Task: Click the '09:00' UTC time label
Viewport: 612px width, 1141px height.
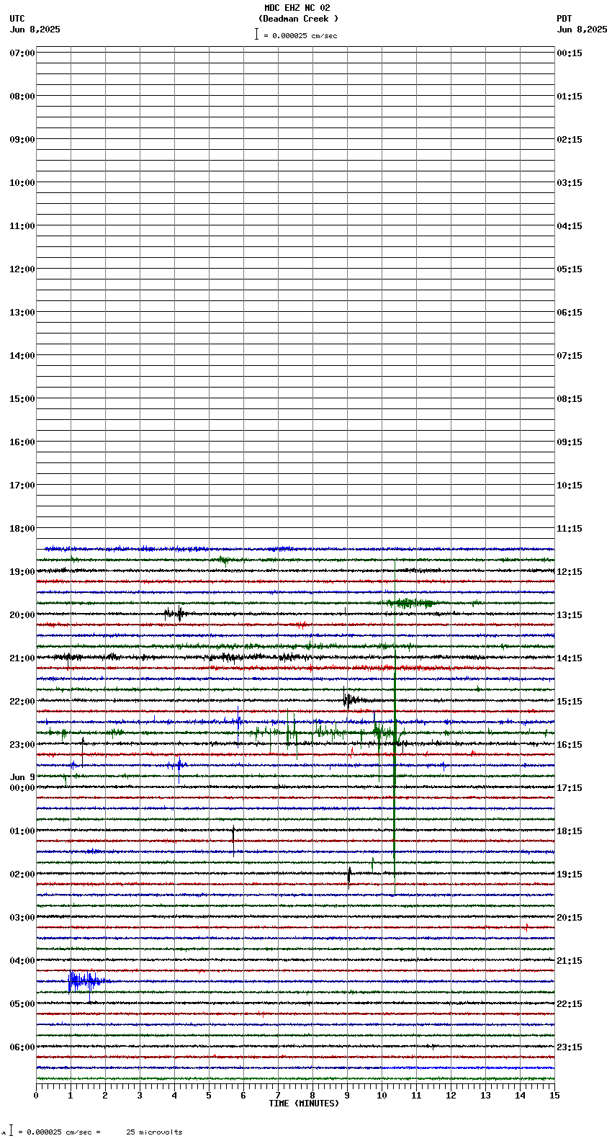Action: pyautogui.click(x=22, y=140)
